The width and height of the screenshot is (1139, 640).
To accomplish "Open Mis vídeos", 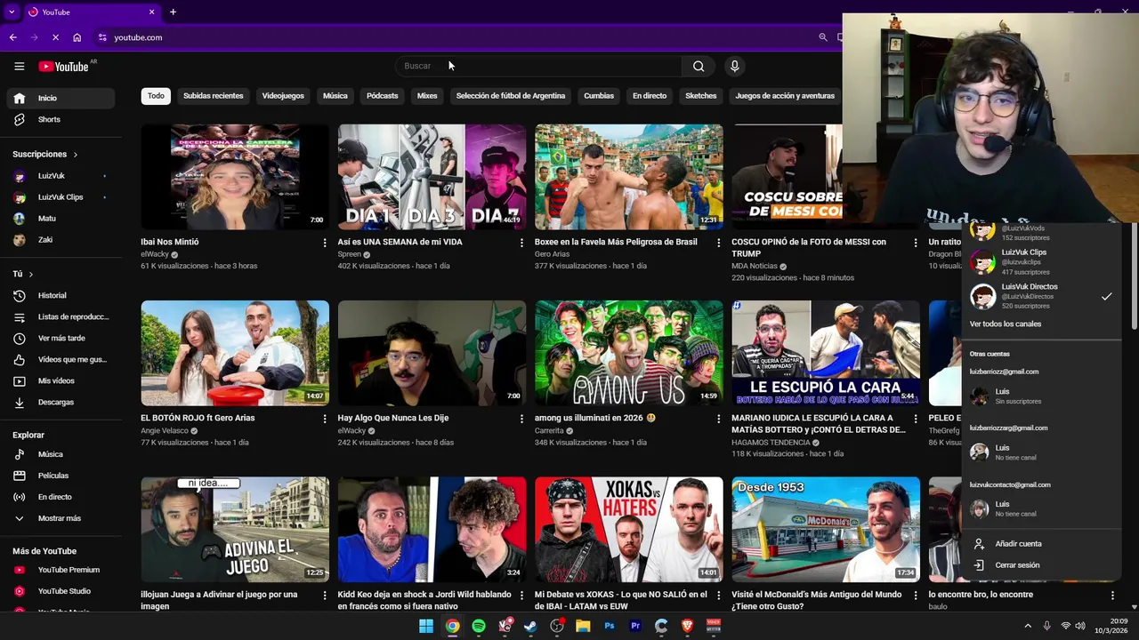I will click(61, 380).
